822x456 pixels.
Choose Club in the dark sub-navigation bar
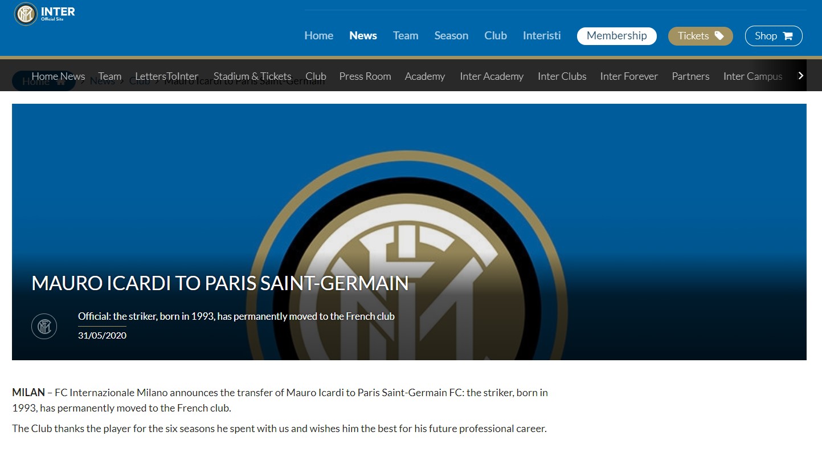tap(316, 76)
